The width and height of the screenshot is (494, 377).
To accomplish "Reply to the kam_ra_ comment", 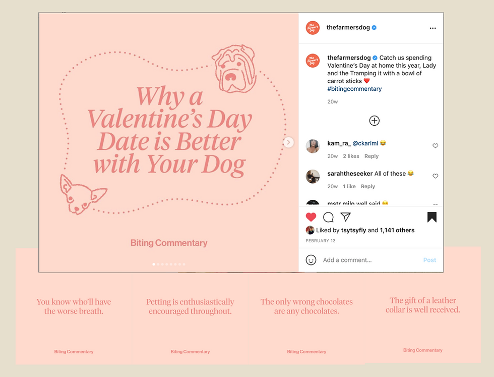I will [x=372, y=156].
